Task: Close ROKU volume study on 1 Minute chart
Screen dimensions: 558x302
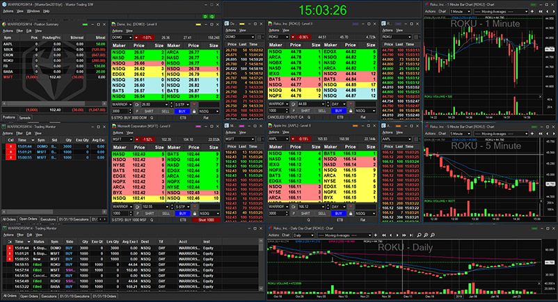Action: tap(540, 97)
